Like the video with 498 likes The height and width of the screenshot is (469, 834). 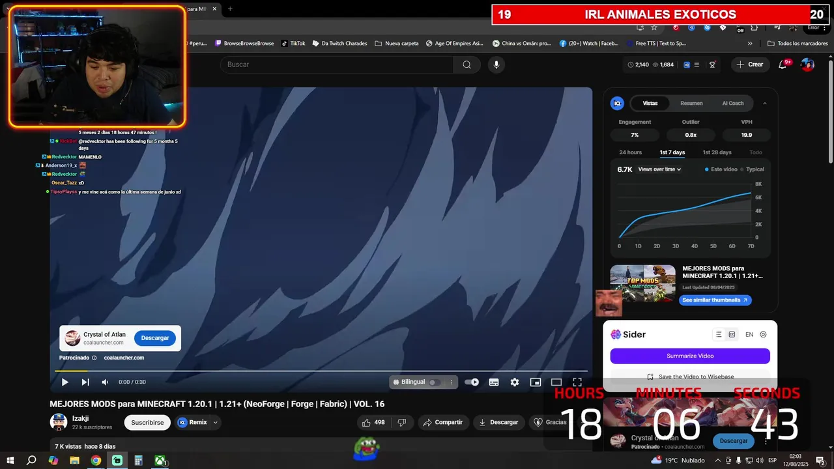click(373, 422)
